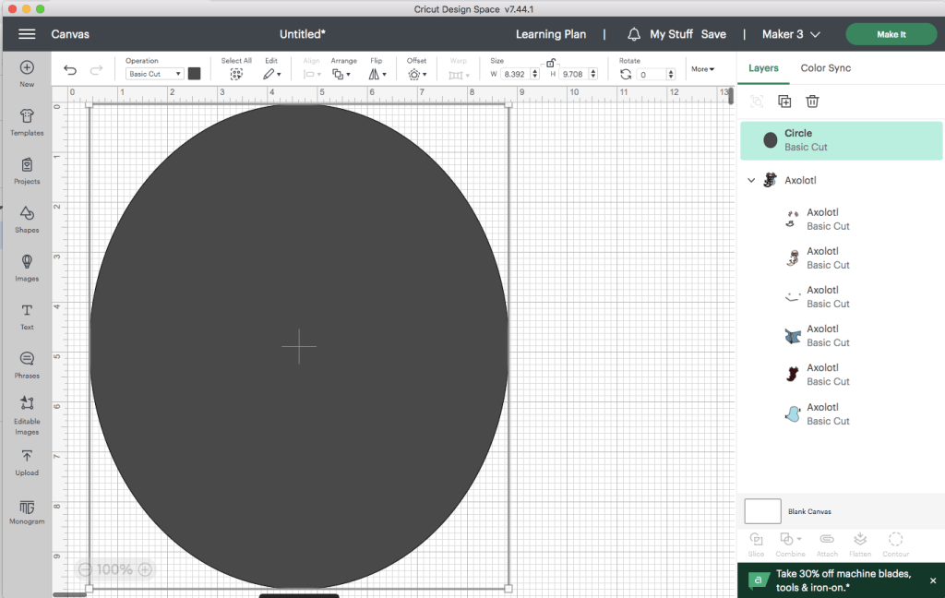Open the More toolbar dropdown

coord(702,69)
